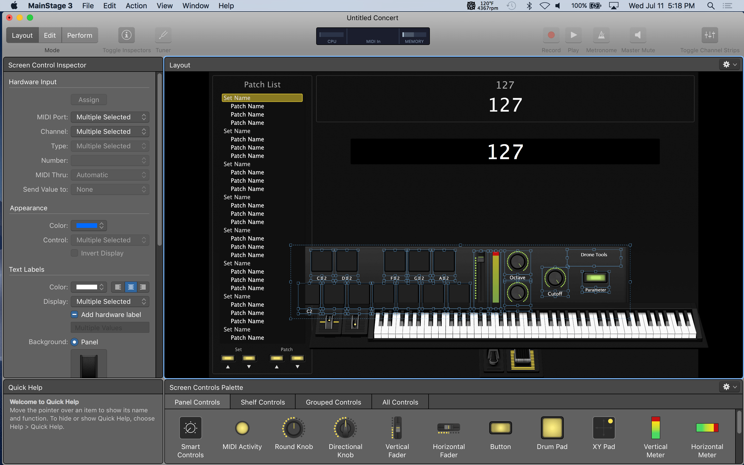
Task: Click the Assign button
Action: click(x=89, y=100)
